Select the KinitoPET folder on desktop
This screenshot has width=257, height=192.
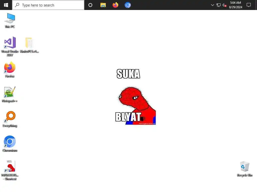[29, 45]
